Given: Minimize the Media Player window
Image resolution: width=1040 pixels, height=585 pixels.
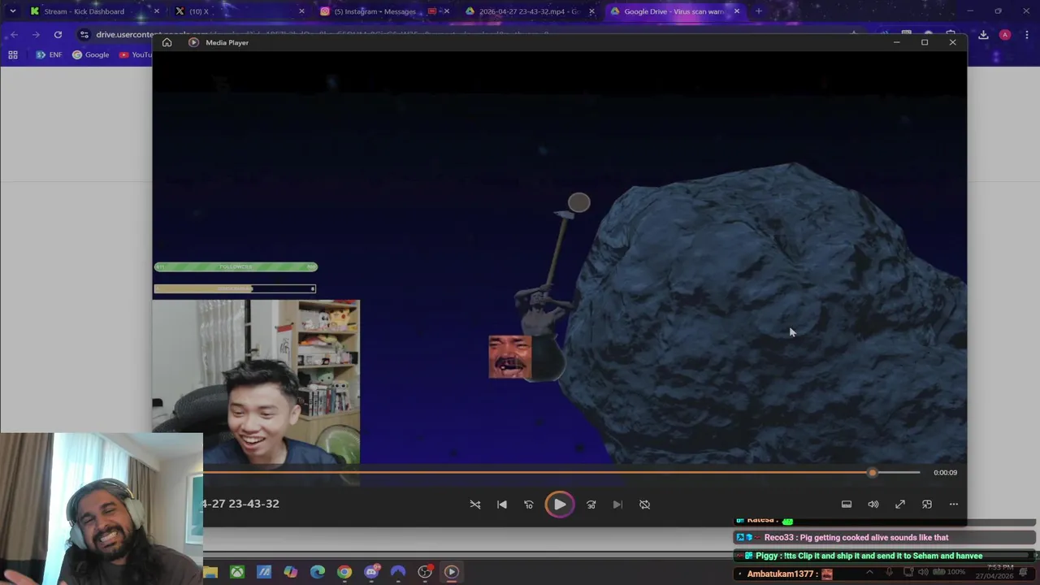Looking at the screenshot, I should 896,42.
